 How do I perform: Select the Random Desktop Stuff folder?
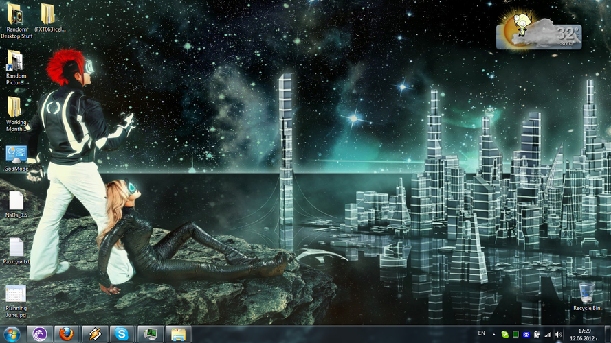coord(15,15)
